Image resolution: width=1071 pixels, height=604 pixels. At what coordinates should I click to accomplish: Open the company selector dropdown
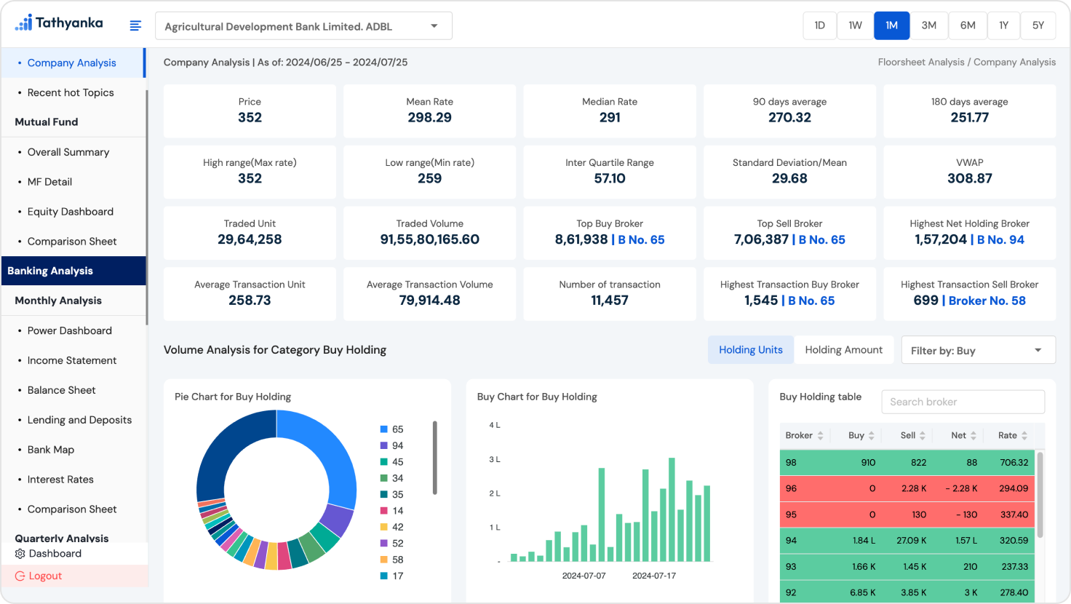coord(303,26)
